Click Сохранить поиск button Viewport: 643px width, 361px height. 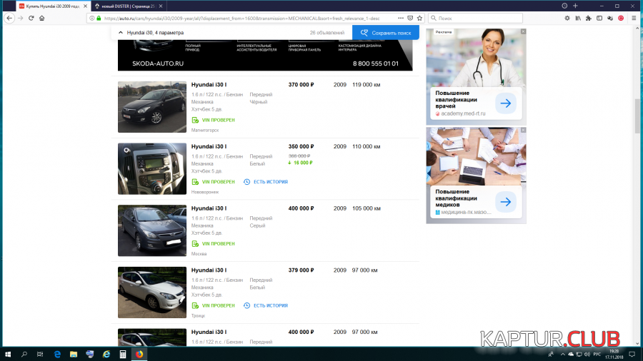point(386,33)
